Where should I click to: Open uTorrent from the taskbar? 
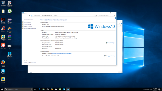coord(60,89)
